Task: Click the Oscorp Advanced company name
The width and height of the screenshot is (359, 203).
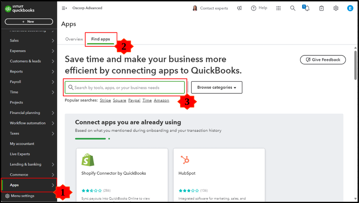Action: click(x=87, y=8)
